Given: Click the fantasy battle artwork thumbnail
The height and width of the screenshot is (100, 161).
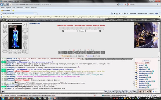Looking at the screenshot, I should point(146,35).
